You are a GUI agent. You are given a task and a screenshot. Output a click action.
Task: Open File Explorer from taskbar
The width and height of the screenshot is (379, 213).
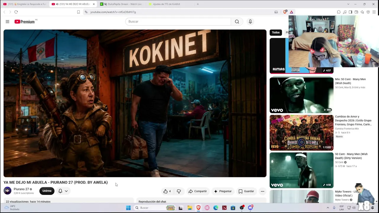[x=189, y=208]
